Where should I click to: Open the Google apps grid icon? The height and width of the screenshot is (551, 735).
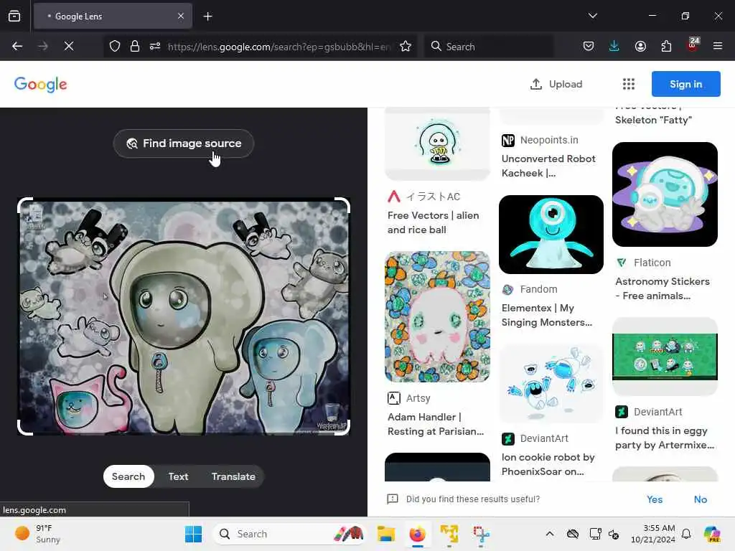click(x=629, y=84)
